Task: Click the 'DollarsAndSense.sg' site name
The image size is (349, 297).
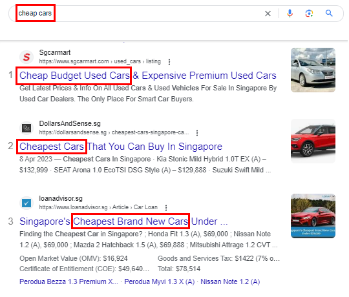Action: click(70, 123)
